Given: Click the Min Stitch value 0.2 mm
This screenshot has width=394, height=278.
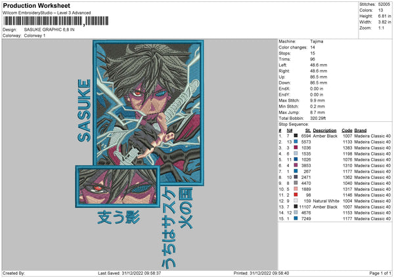Looking at the screenshot, I should (317, 106).
